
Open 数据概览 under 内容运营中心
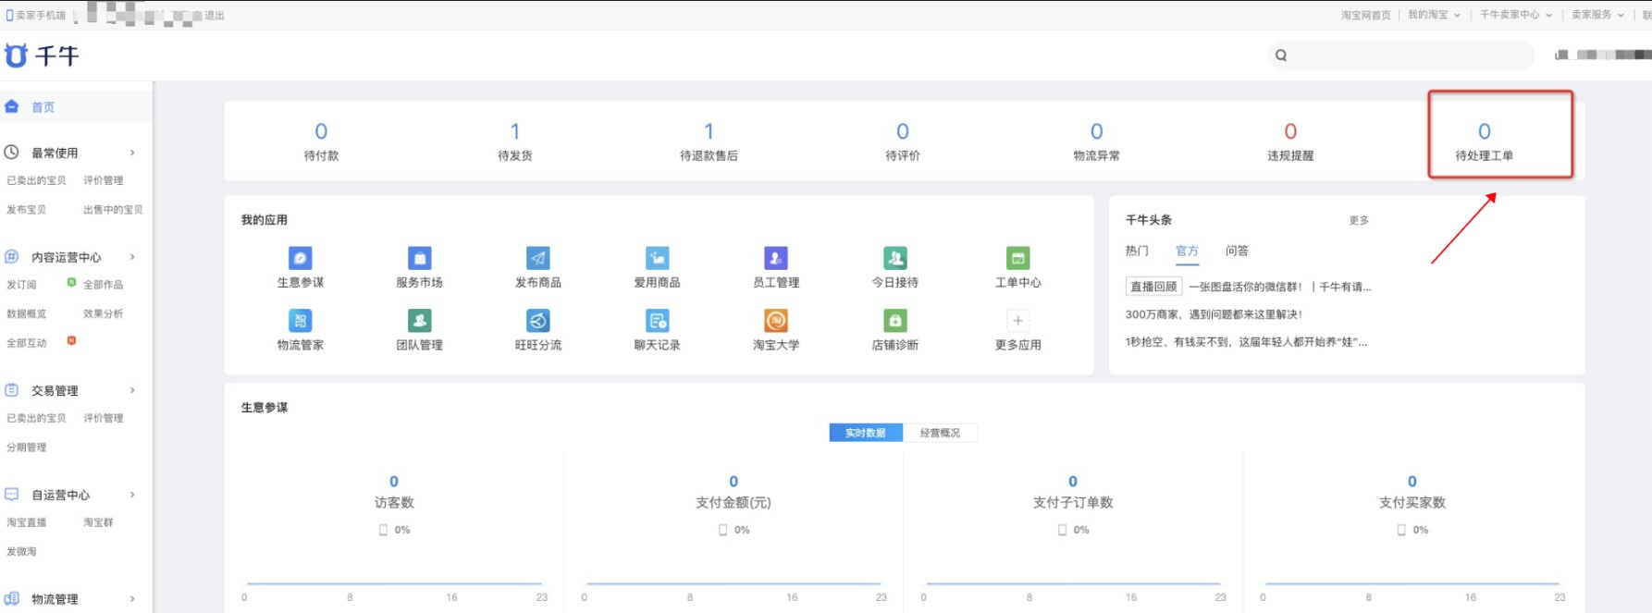click(27, 314)
